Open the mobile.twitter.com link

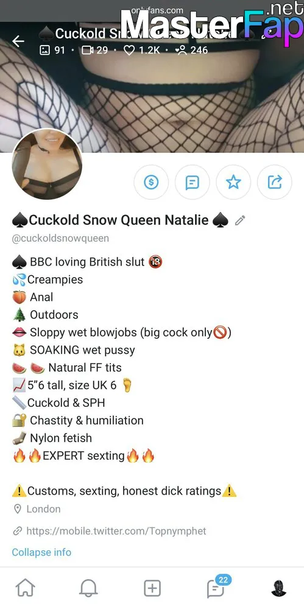116,531
